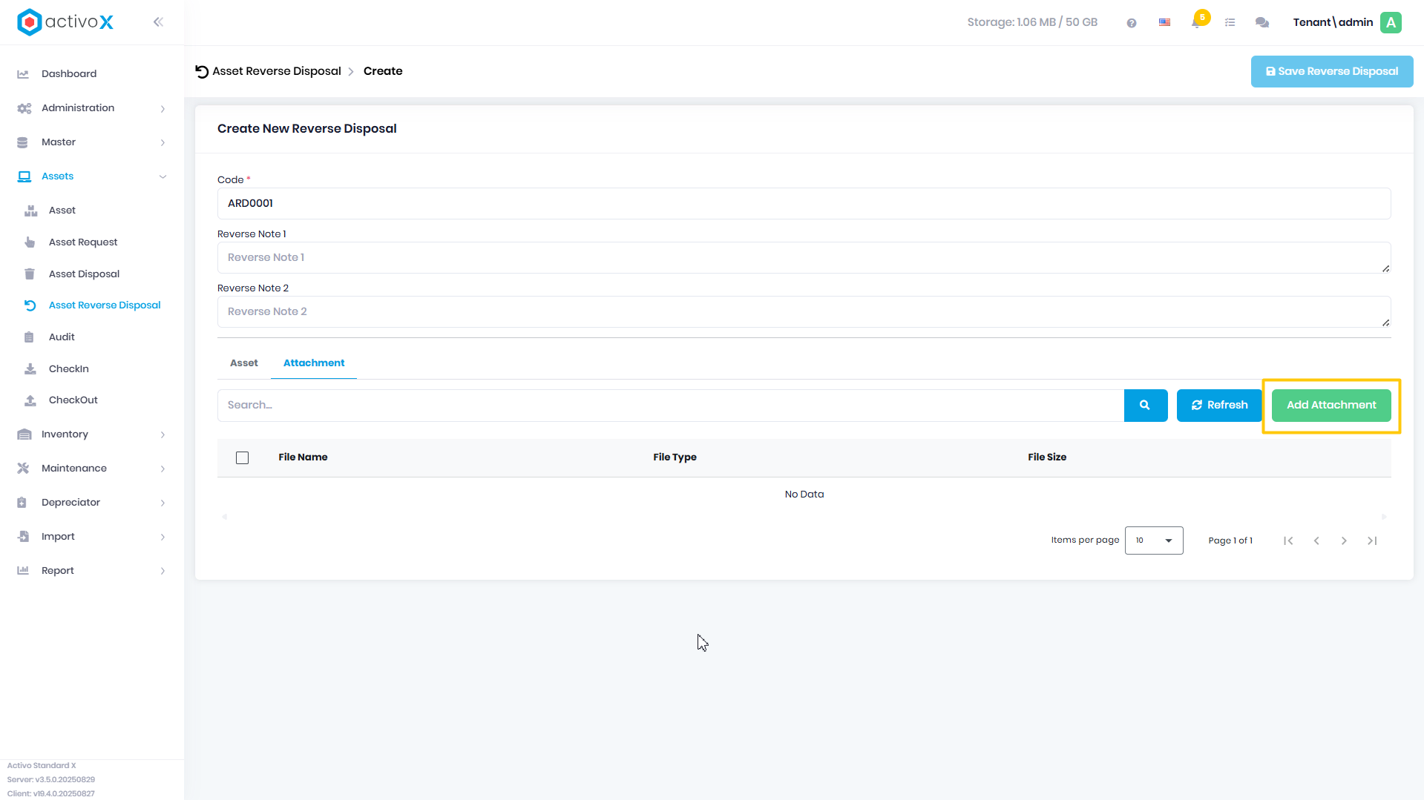This screenshot has height=800, width=1424.
Task: Tick the select-all checkbox in File Name header
Action: pos(243,458)
